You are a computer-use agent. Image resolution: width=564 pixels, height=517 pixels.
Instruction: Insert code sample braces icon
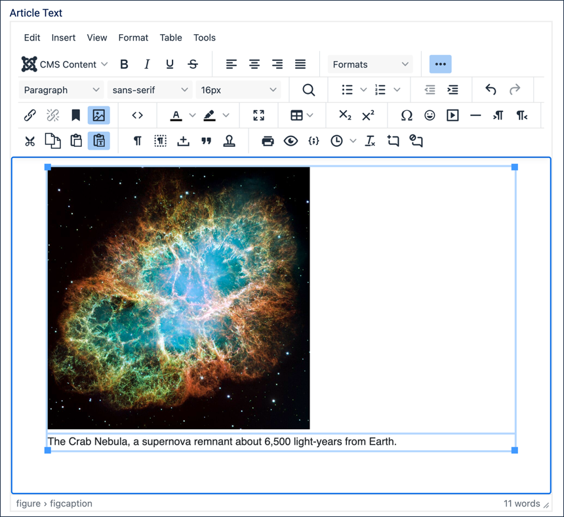[x=313, y=141]
